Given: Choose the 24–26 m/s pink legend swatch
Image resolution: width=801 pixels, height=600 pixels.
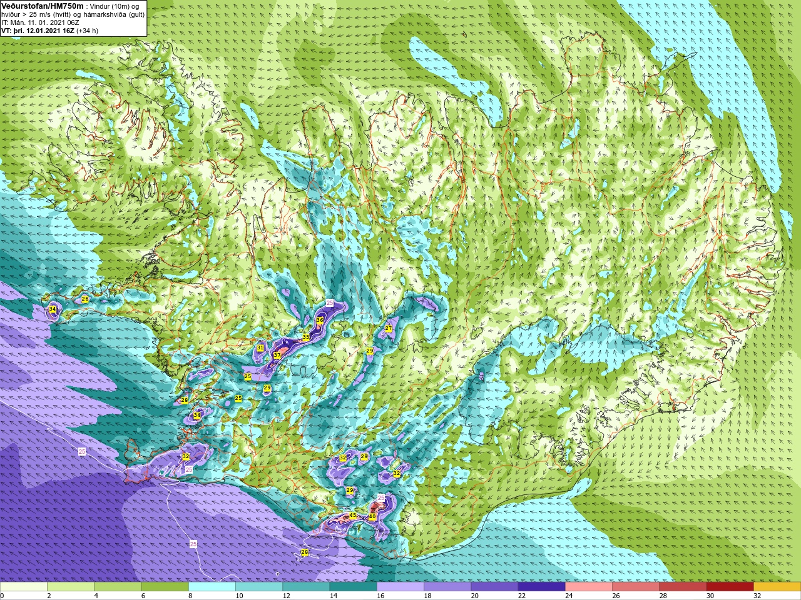Looking at the screenshot, I should point(589,587).
